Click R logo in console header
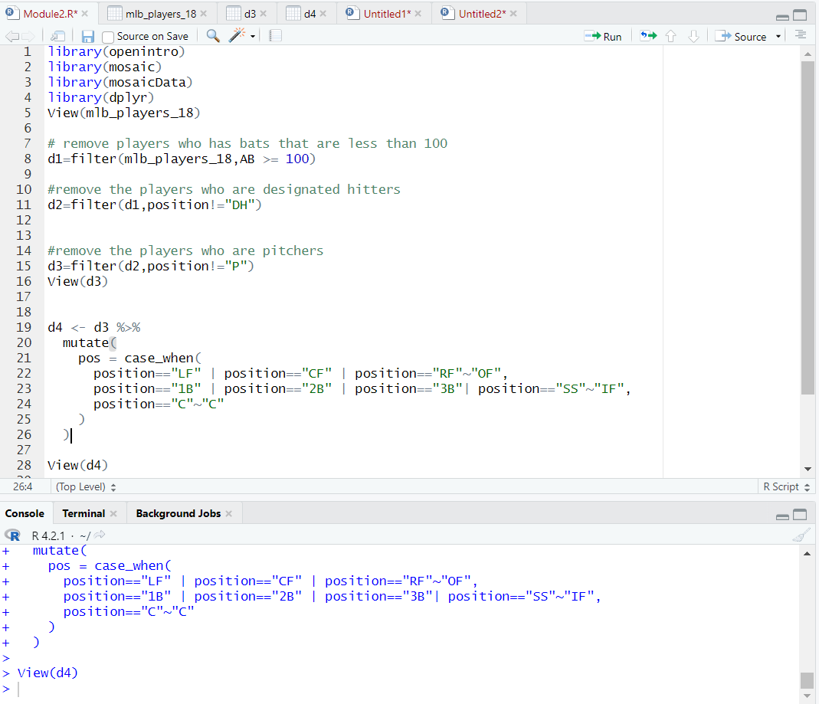The width and height of the screenshot is (819, 704). tap(12, 535)
